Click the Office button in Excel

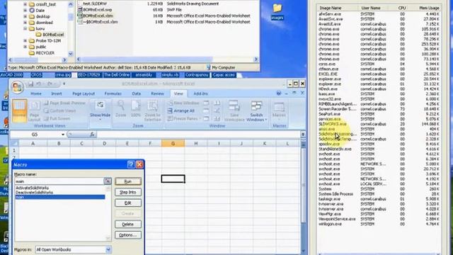17,87
